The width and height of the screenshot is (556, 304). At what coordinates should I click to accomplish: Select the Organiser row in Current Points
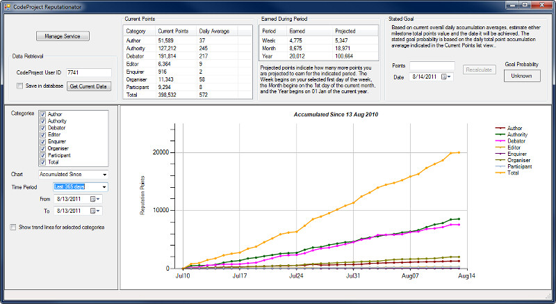point(188,79)
